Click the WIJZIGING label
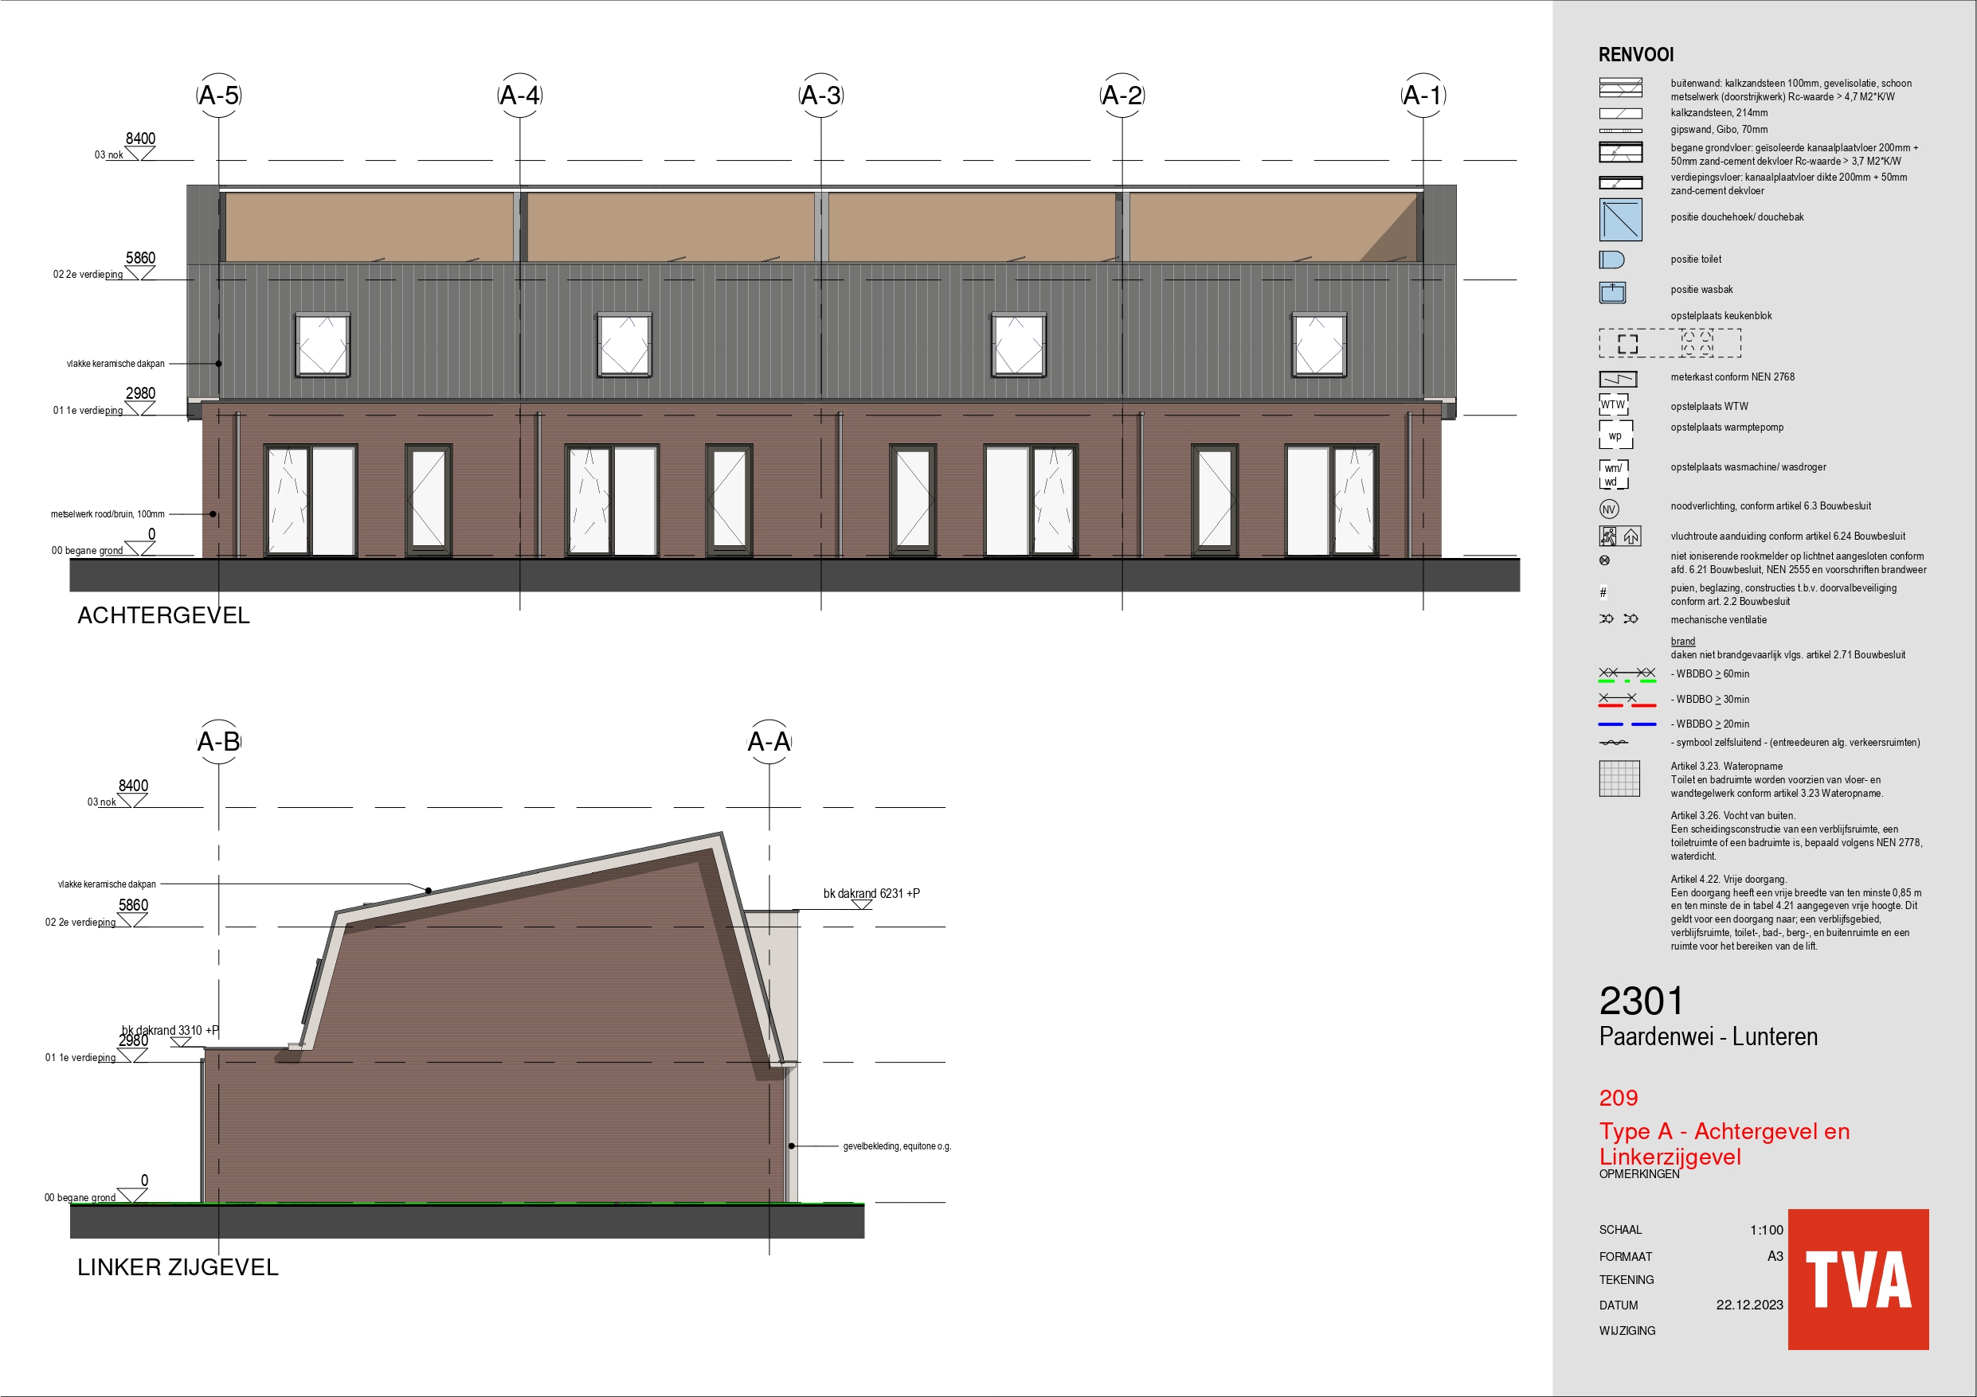This screenshot has height=1397, width=1977. (1627, 1331)
